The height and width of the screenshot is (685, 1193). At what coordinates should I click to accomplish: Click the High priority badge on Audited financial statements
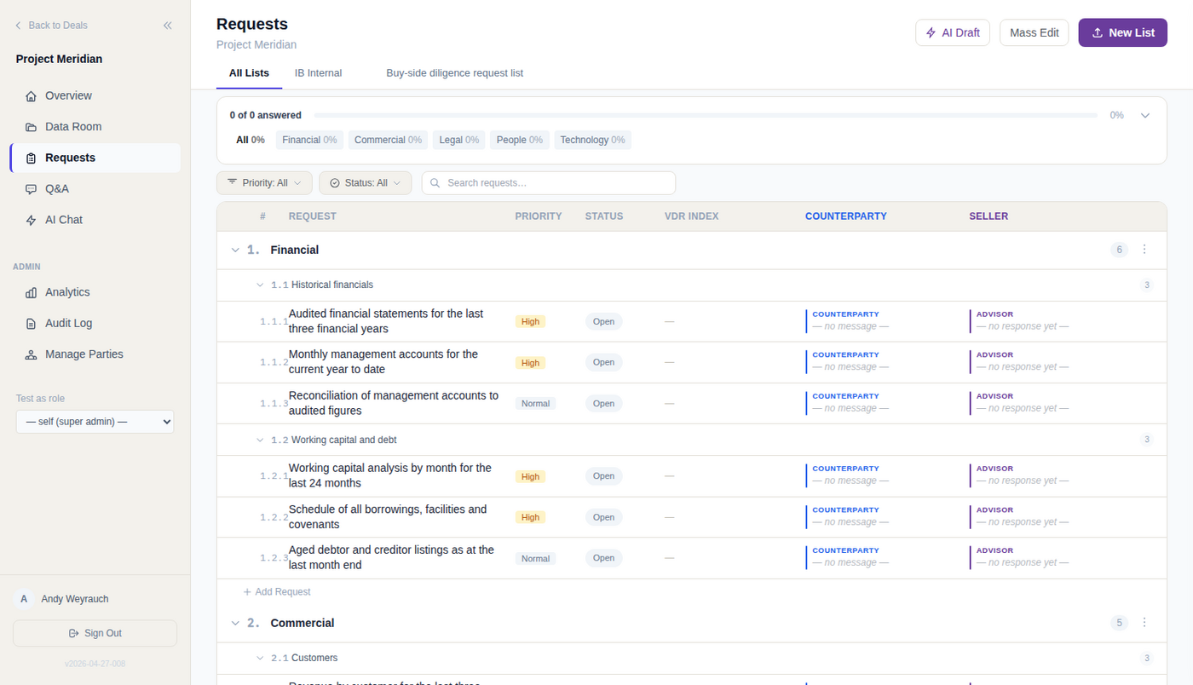tap(530, 322)
